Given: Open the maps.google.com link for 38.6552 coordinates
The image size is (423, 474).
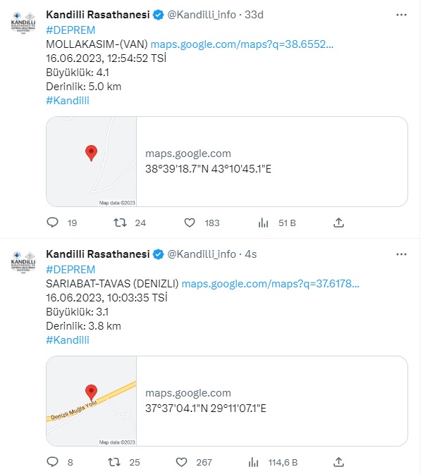Looking at the screenshot, I should coord(242,44).
